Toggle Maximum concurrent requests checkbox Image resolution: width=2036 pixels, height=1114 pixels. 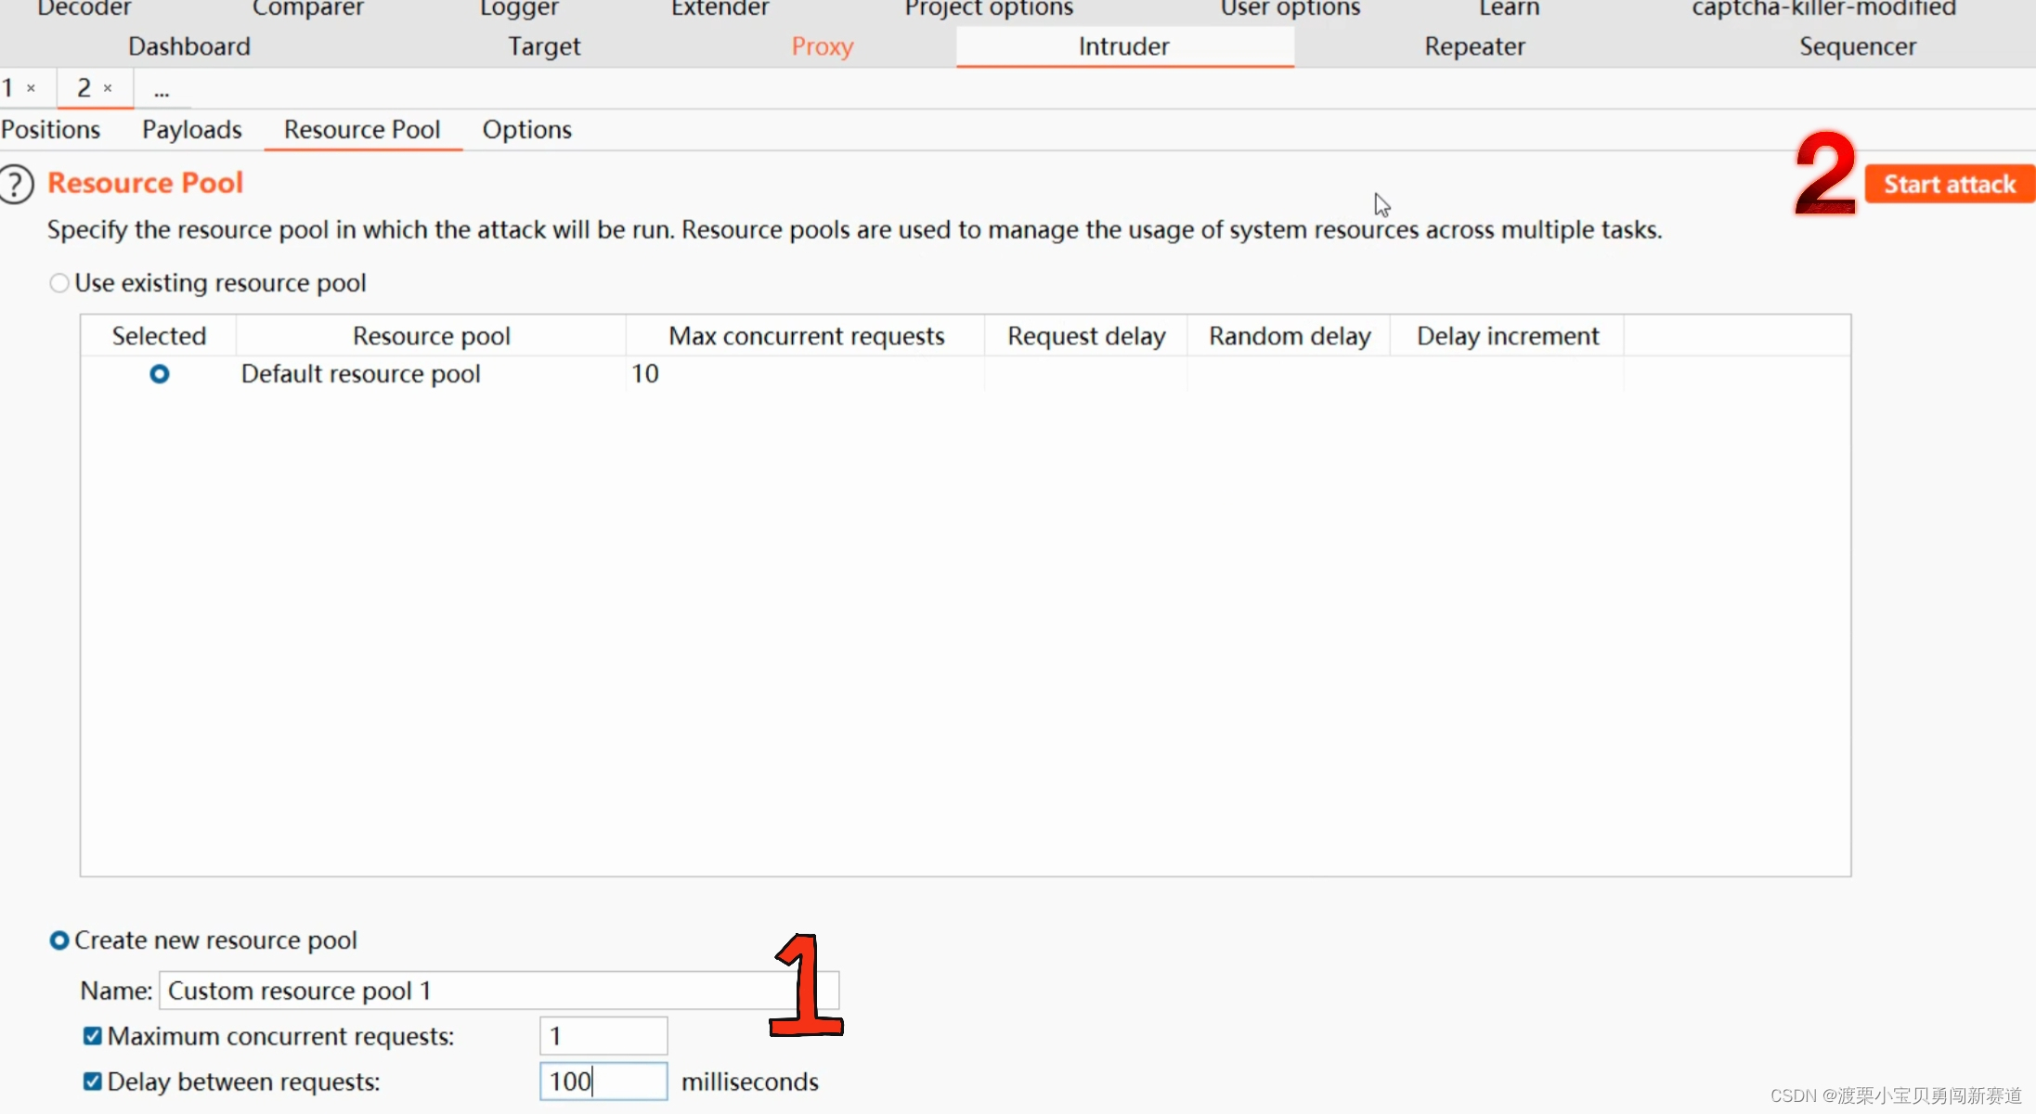93,1036
